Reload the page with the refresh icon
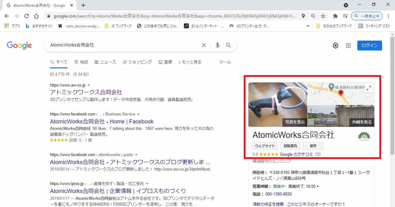Viewport: 395px width, 207px height. click(x=26, y=16)
